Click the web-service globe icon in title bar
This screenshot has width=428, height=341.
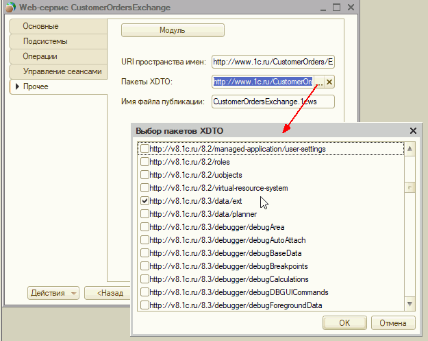(10, 7)
